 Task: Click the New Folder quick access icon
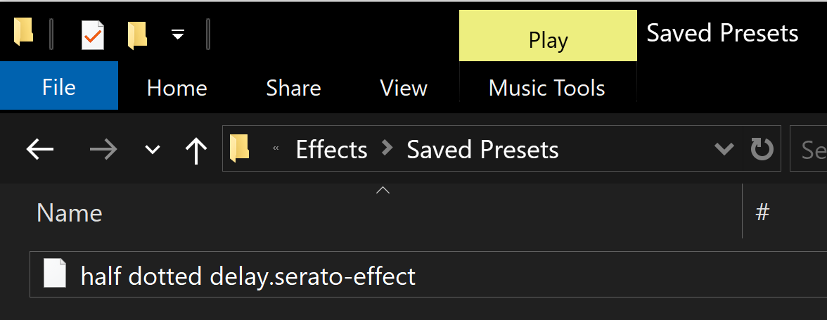tap(137, 35)
